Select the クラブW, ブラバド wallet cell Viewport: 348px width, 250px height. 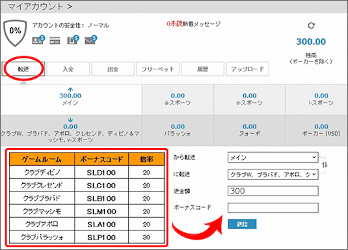click(71, 131)
